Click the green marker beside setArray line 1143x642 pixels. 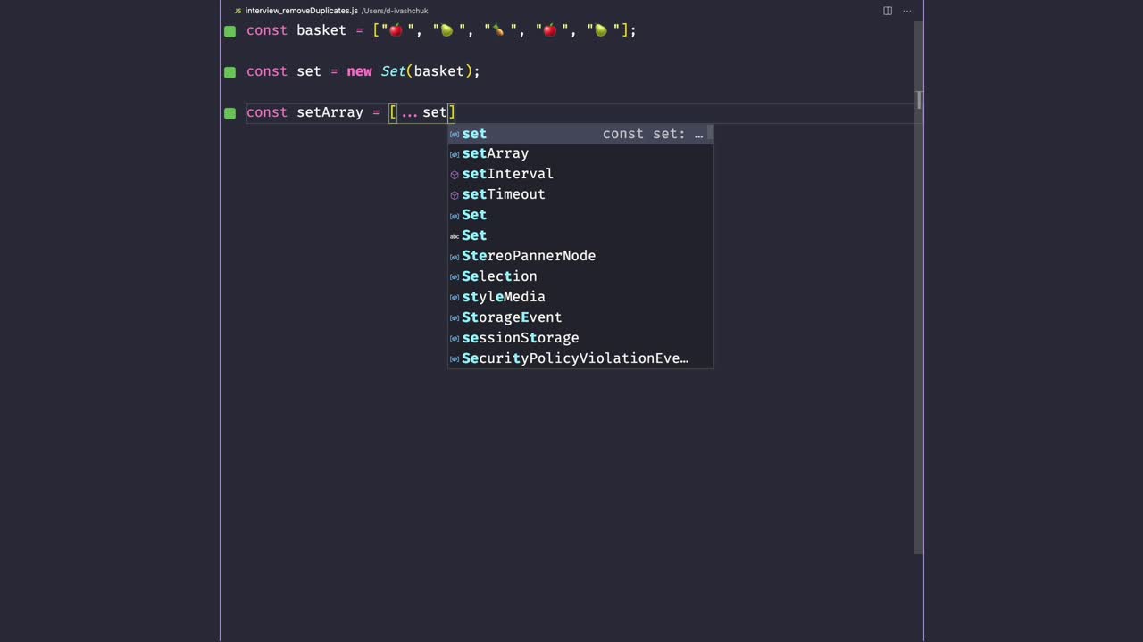(x=229, y=113)
